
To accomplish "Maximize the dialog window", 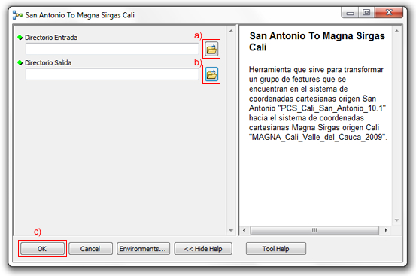I will tap(366, 13).
